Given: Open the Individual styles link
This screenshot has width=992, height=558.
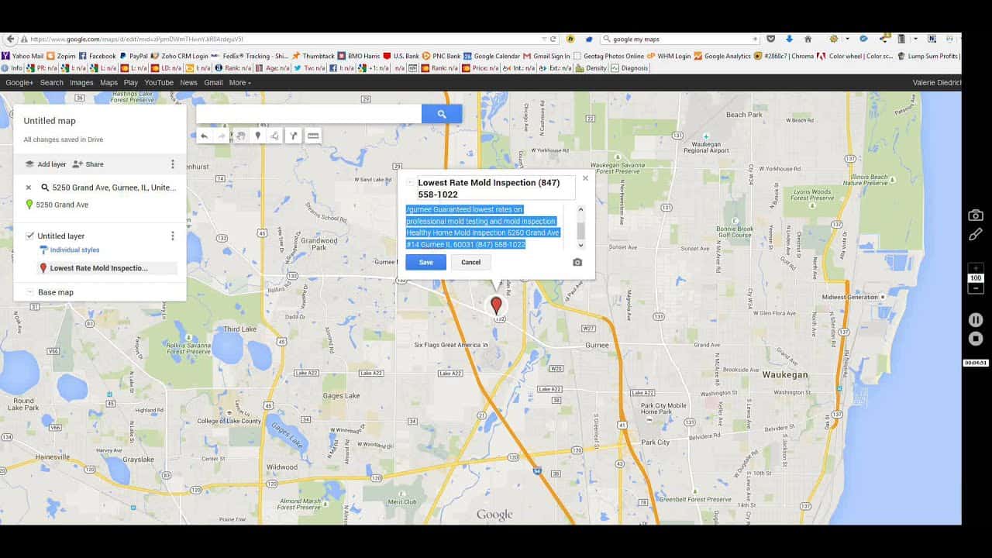Looking at the screenshot, I should 74,250.
